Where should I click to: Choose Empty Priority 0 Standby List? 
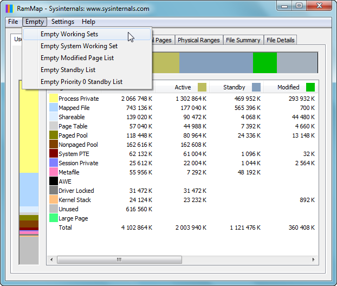point(87,82)
